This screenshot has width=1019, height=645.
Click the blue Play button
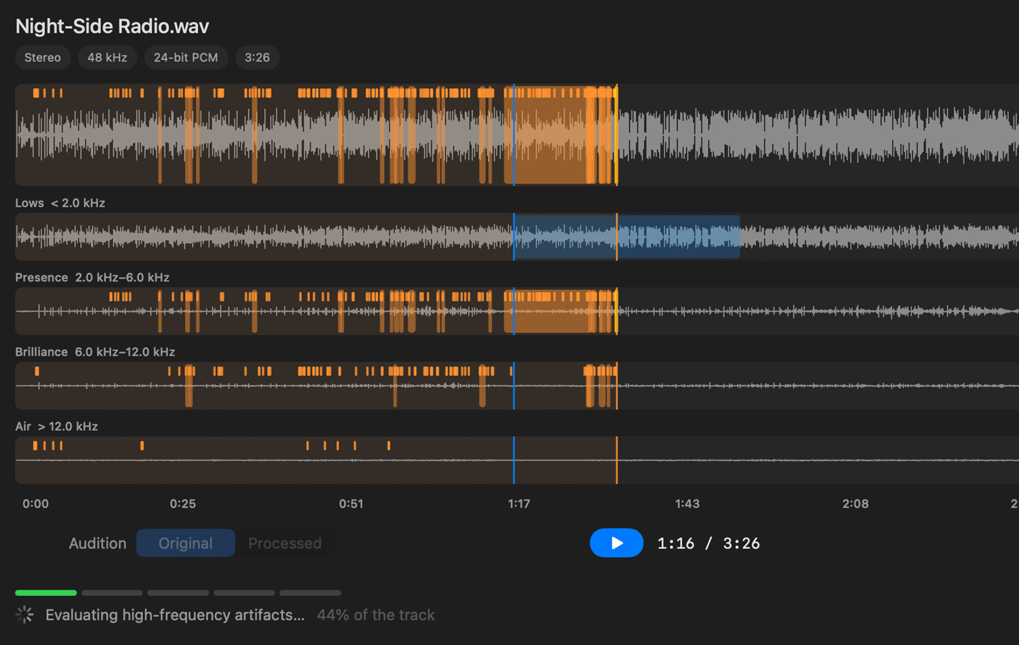coord(616,543)
